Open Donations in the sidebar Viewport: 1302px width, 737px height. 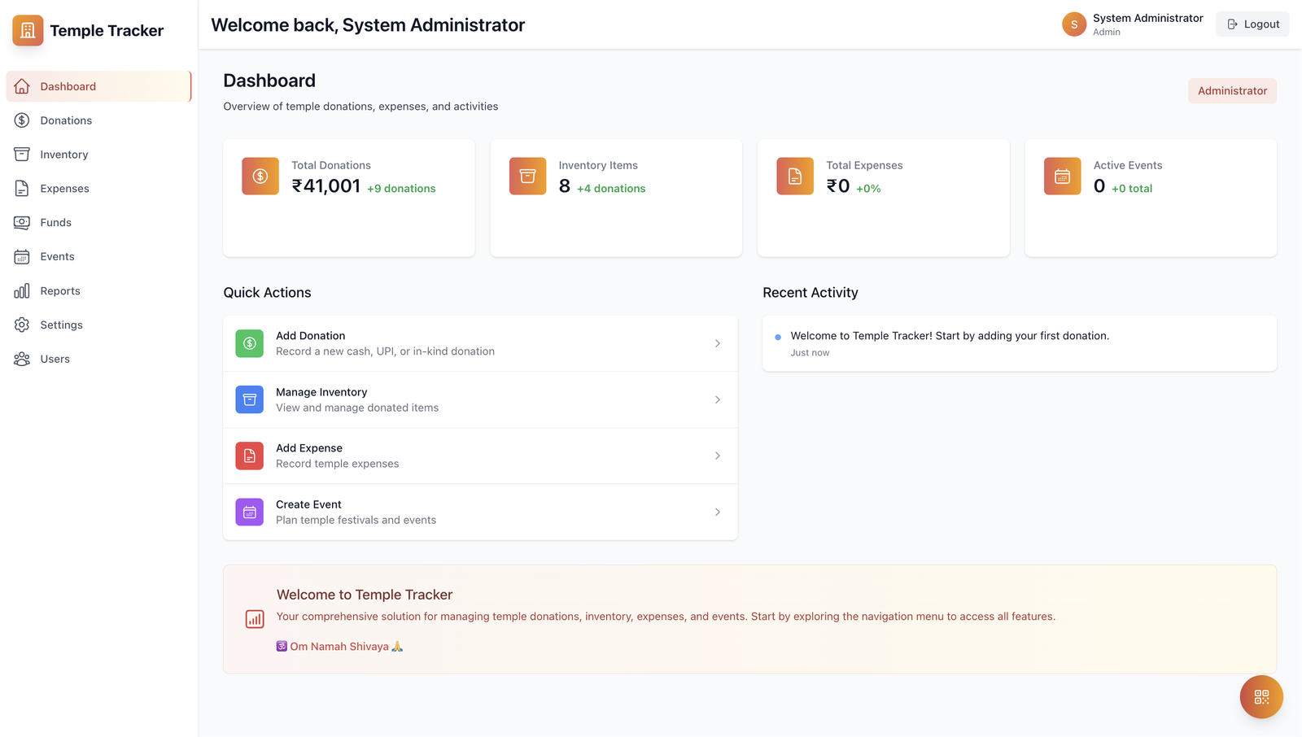pyautogui.click(x=66, y=120)
